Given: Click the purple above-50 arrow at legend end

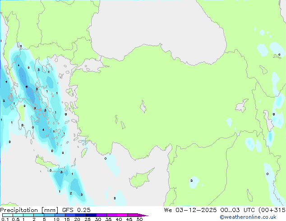Looking at the screenshot, I should 143,215.
